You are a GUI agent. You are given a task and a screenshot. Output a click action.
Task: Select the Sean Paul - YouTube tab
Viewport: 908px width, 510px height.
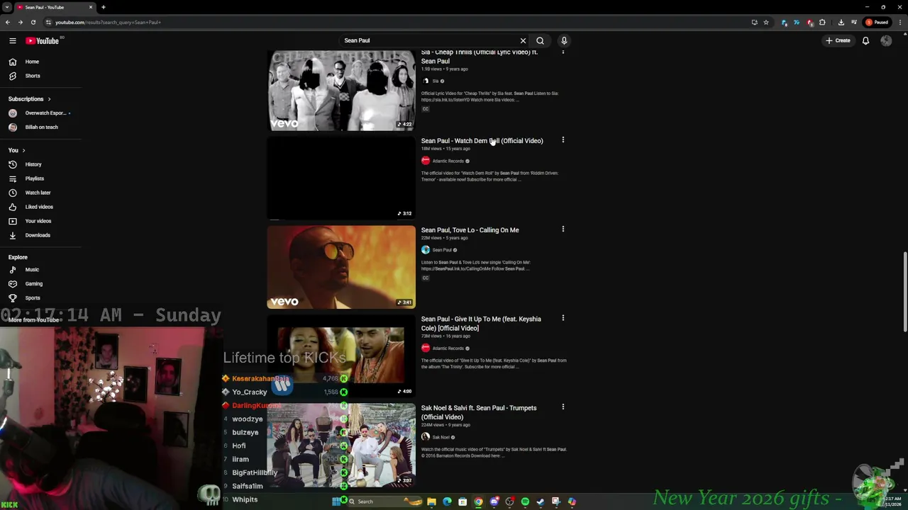point(55,7)
